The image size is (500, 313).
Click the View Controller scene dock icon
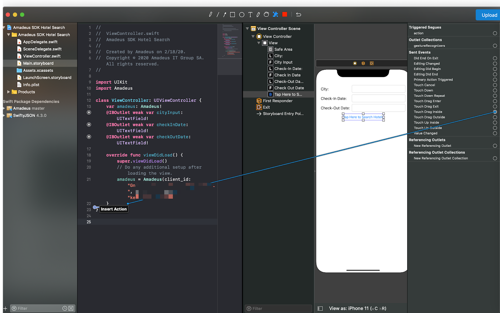tap(355, 63)
